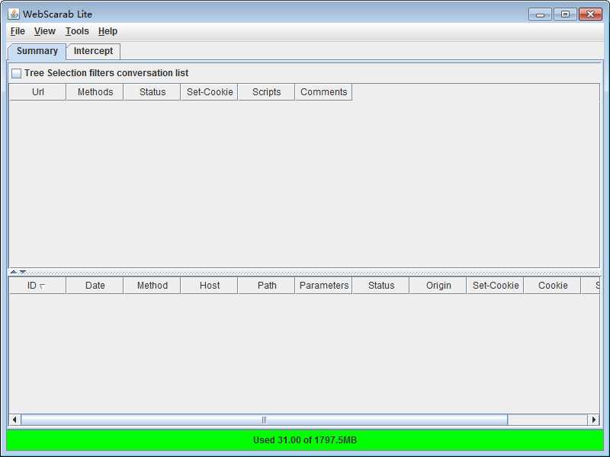Viewport: 610px width, 457px height.
Task: Click the upper table Status column header
Action: pyautogui.click(x=152, y=92)
